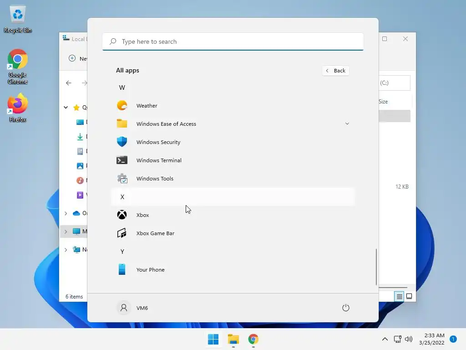Launch Windows Security
This screenshot has height=350, width=466.
pos(233,142)
